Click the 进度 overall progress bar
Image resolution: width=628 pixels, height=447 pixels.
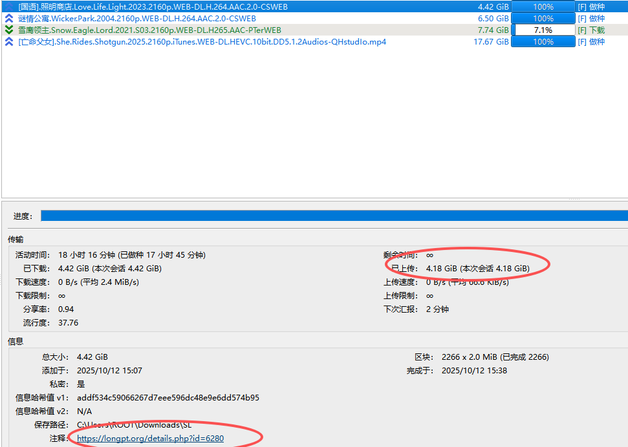point(334,216)
